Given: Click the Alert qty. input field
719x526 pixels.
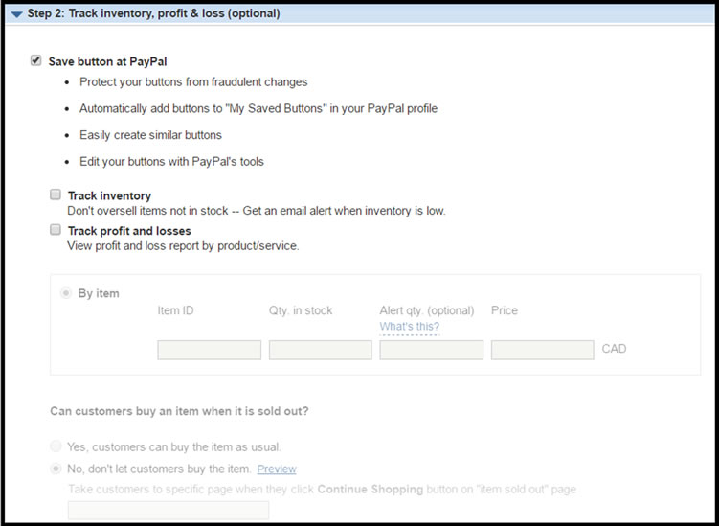Looking at the screenshot, I should (x=431, y=350).
